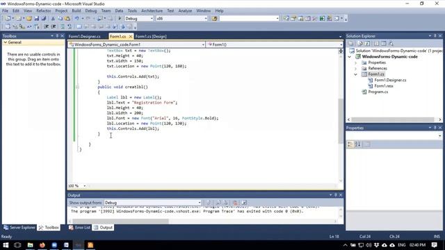This screenshot has width=445, height=250.
Task: Click the Uncomment selected lines icon
Action: (x=70, y=26)
